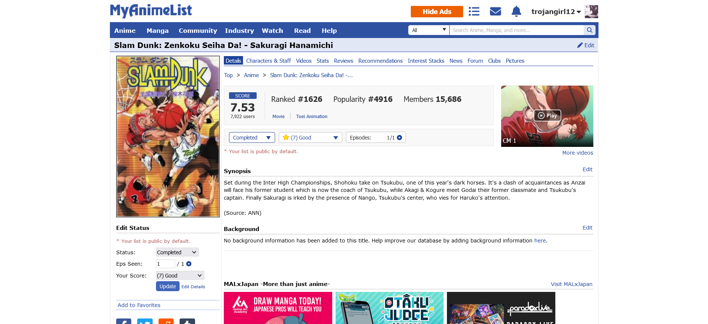
Task: Open the (7) Good rating dropdown
Action: pyautogui.click(x=310, y=138)
